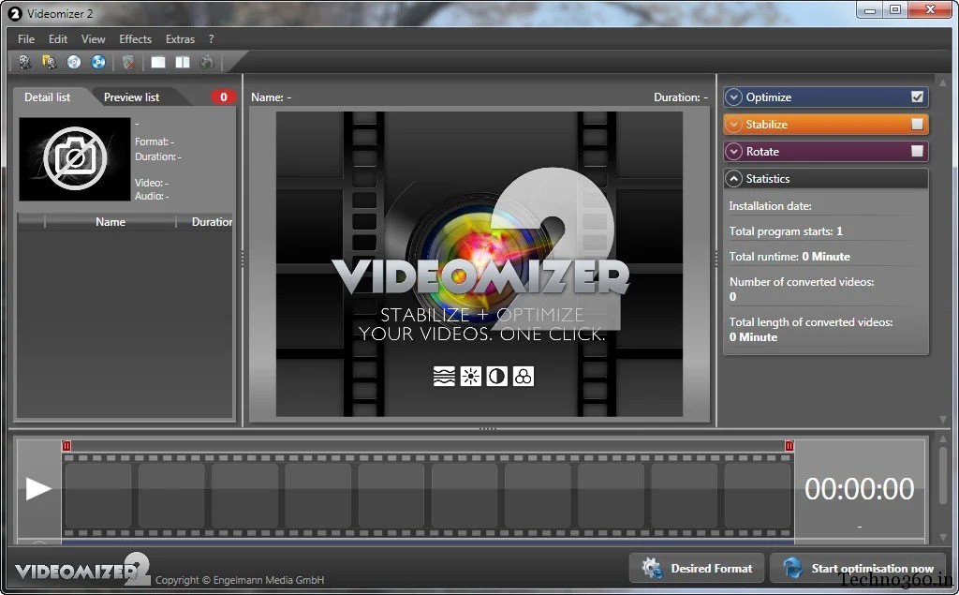This screenshot has height=595, width=959.
Task: Click the gear icon on Desired Format
Action: pos(652,568)
